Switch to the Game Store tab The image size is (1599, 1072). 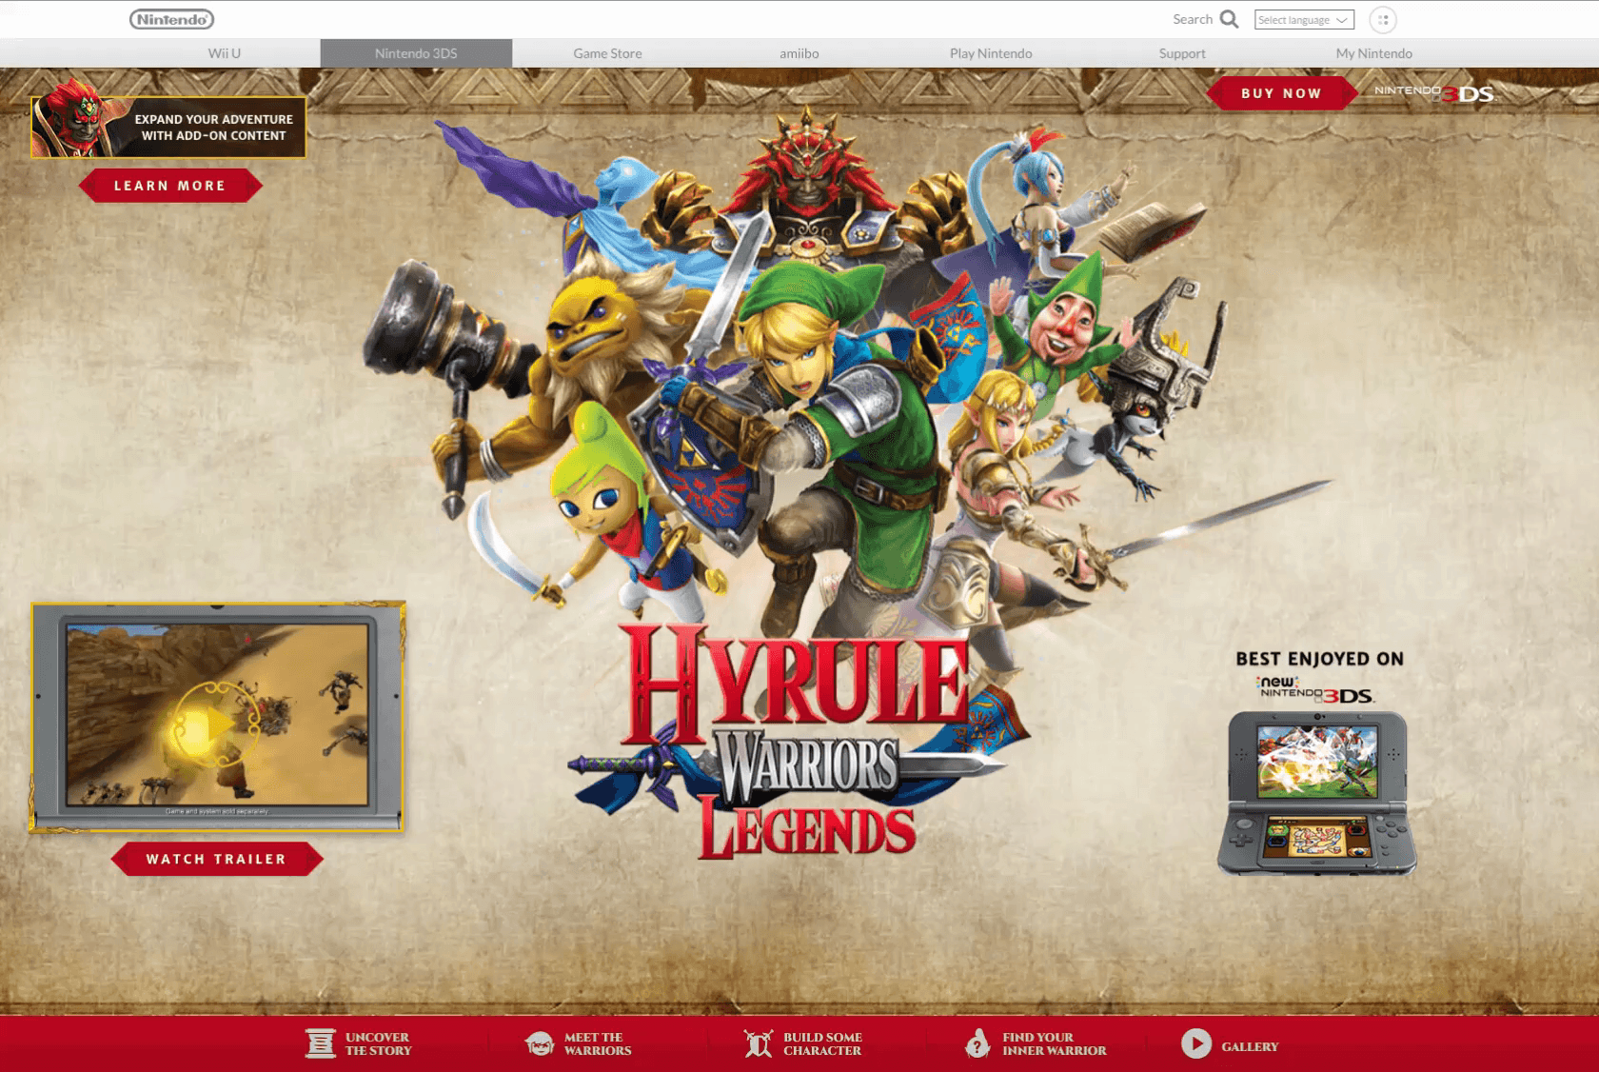tap(607, 53)
